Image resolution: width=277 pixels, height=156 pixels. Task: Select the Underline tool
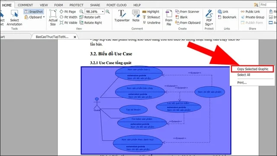pos(151,23)
